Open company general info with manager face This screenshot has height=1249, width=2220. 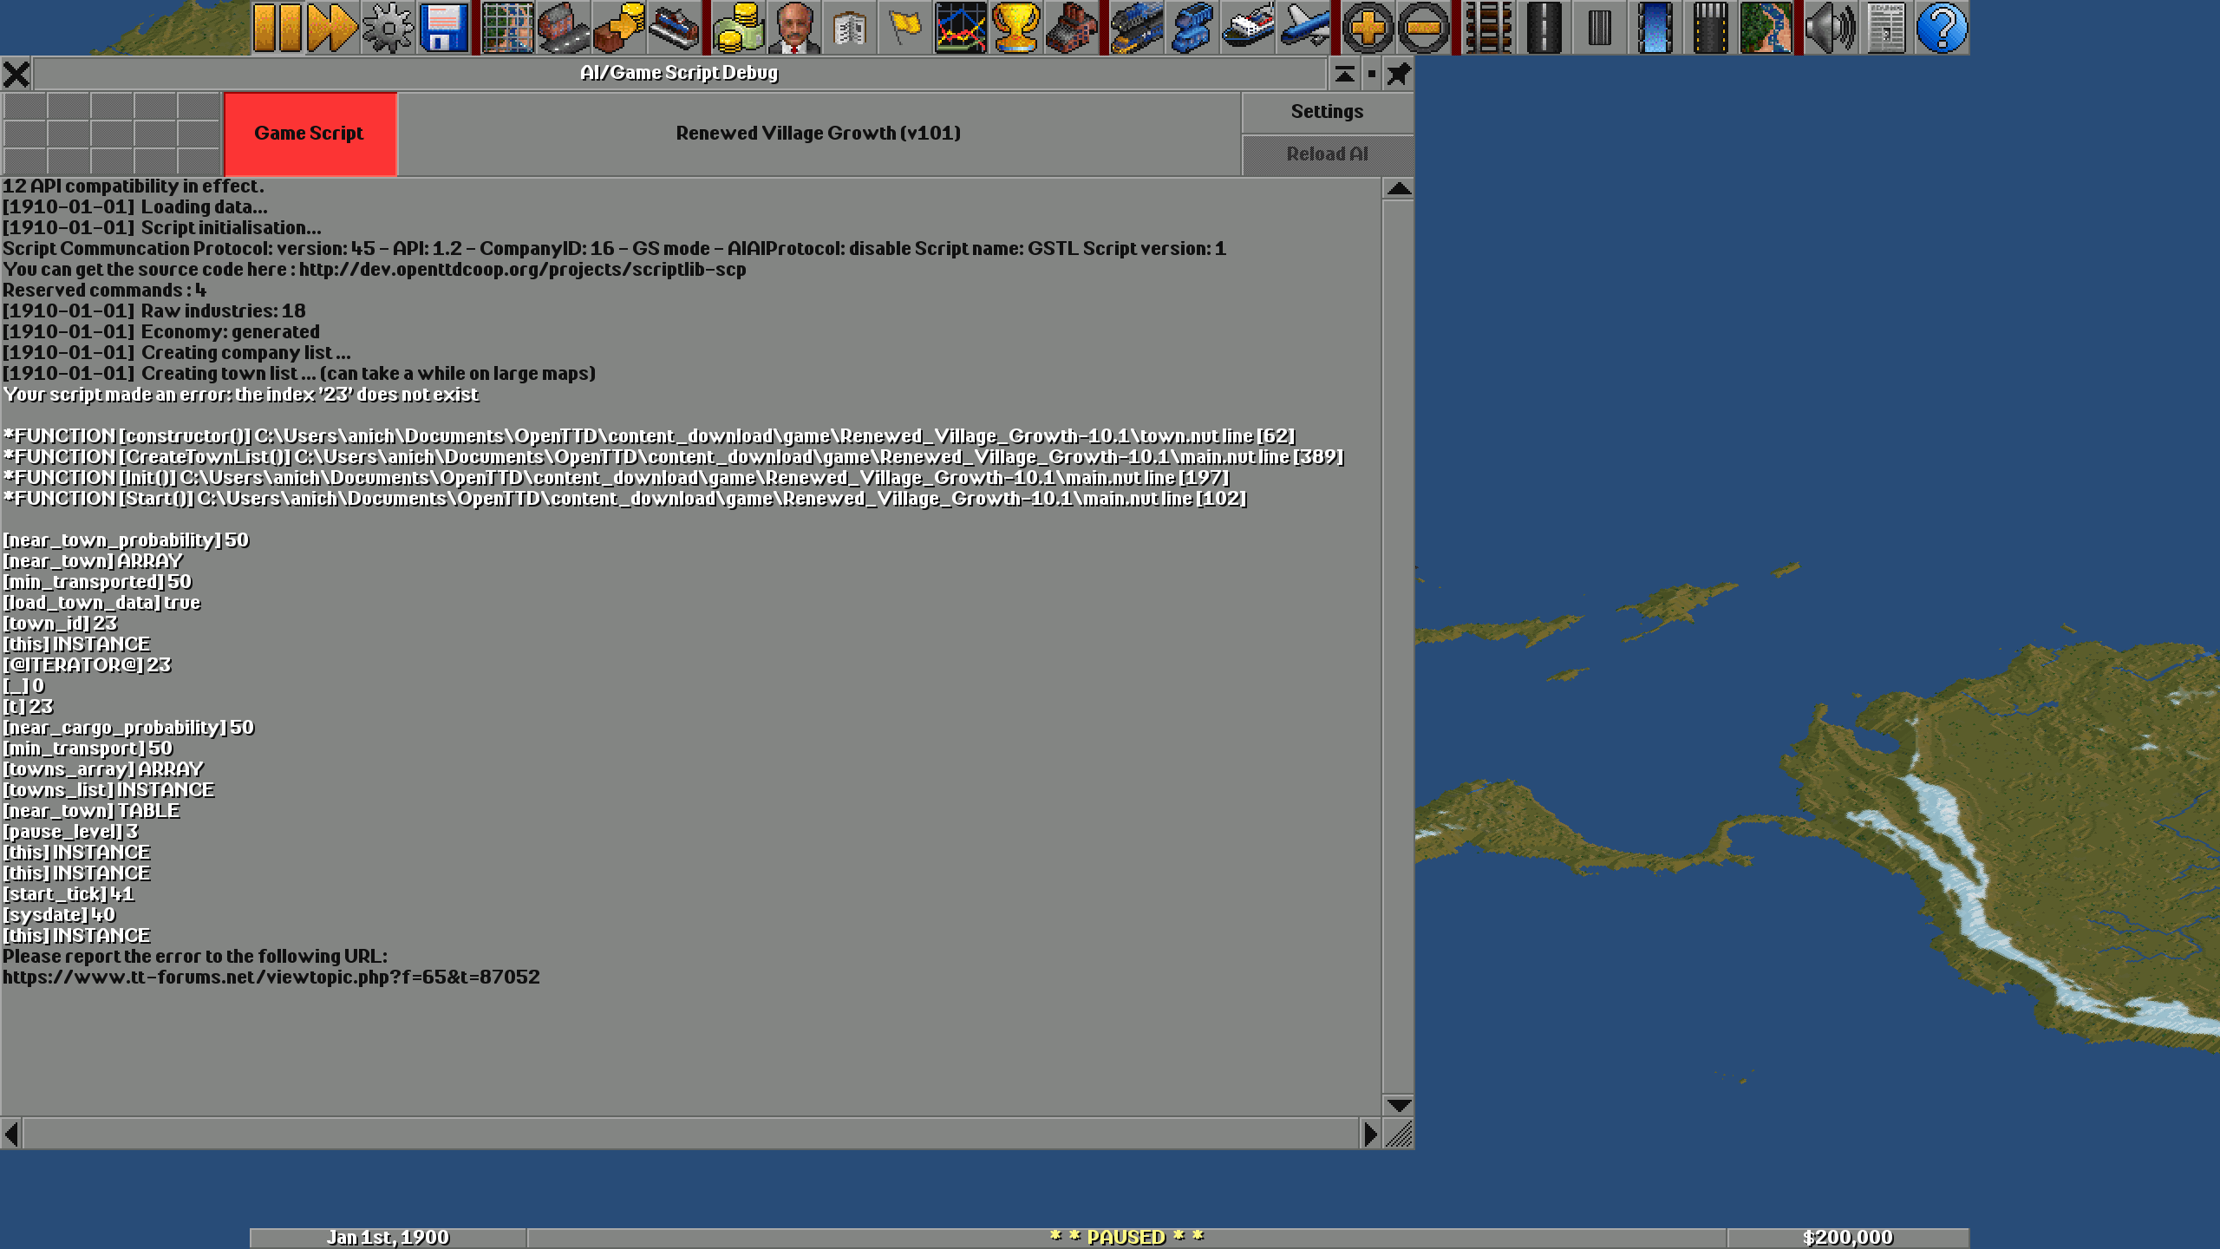793,28
